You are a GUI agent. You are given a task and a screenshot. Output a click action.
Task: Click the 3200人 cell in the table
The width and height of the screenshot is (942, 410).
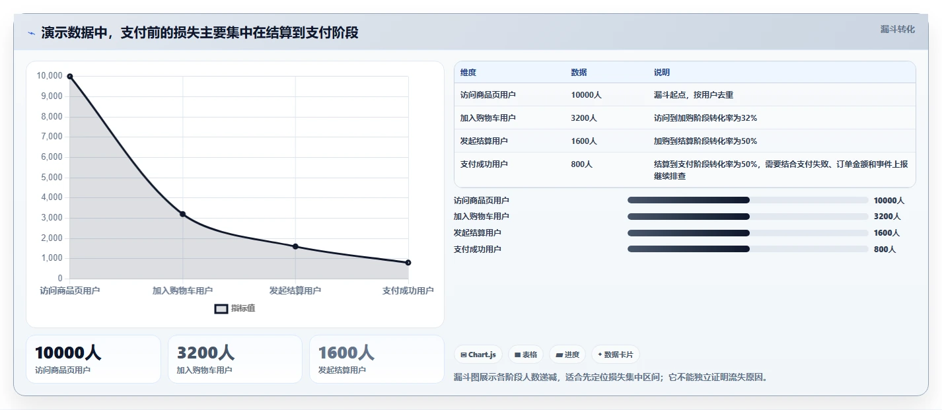pos(584,118)
